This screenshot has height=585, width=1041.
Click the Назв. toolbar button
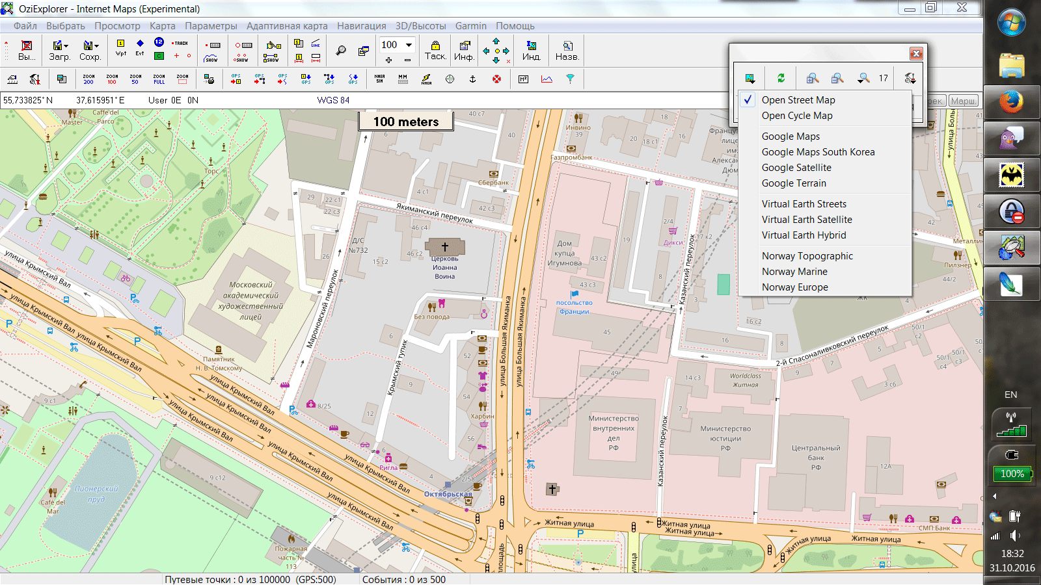pos(567,51)
